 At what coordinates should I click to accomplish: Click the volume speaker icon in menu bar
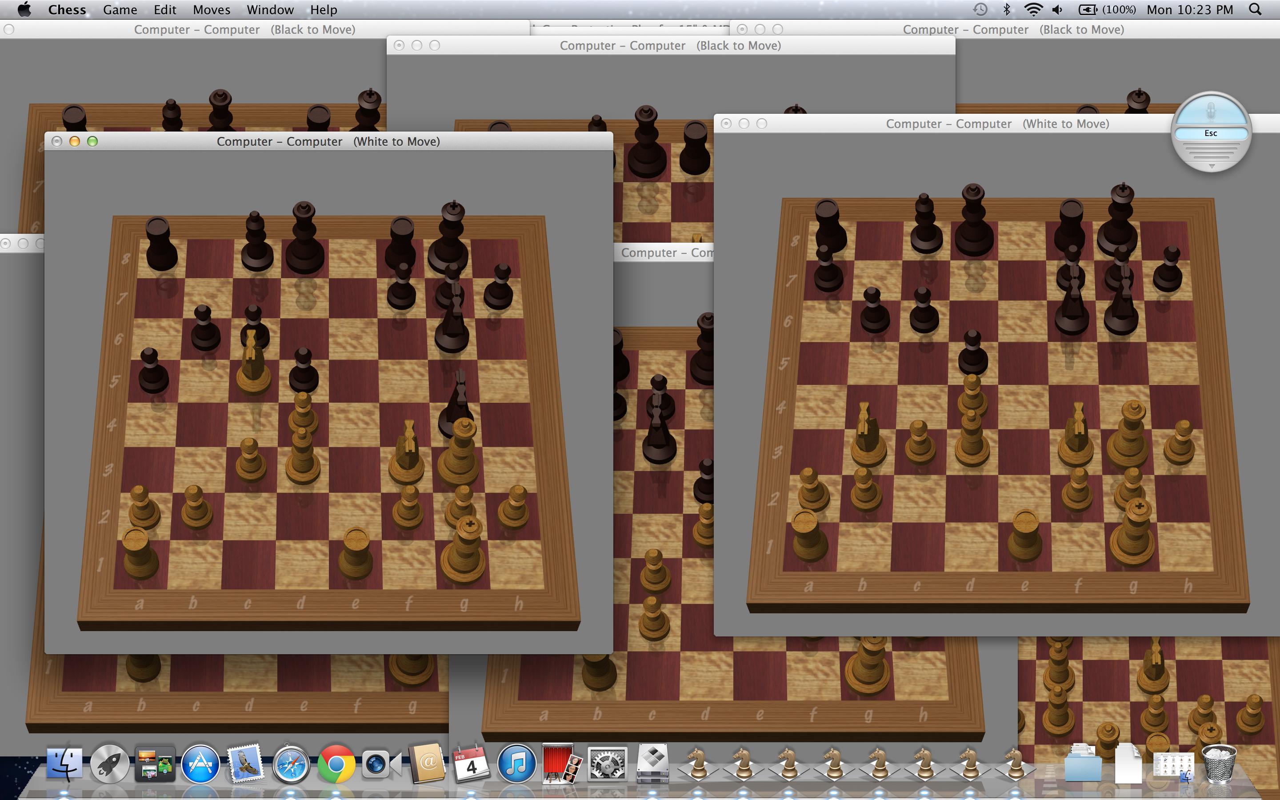tap(1057, 9)
